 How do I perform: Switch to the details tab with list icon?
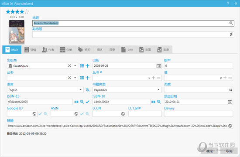point(30,50)
